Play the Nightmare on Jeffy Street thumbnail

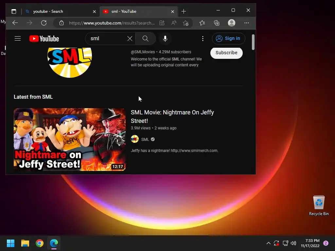70,139
